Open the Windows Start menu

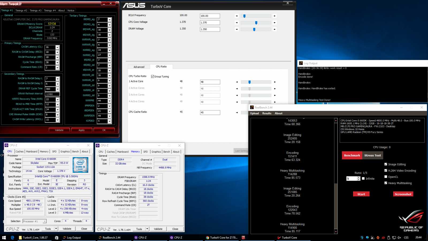[x=4, y=238]
